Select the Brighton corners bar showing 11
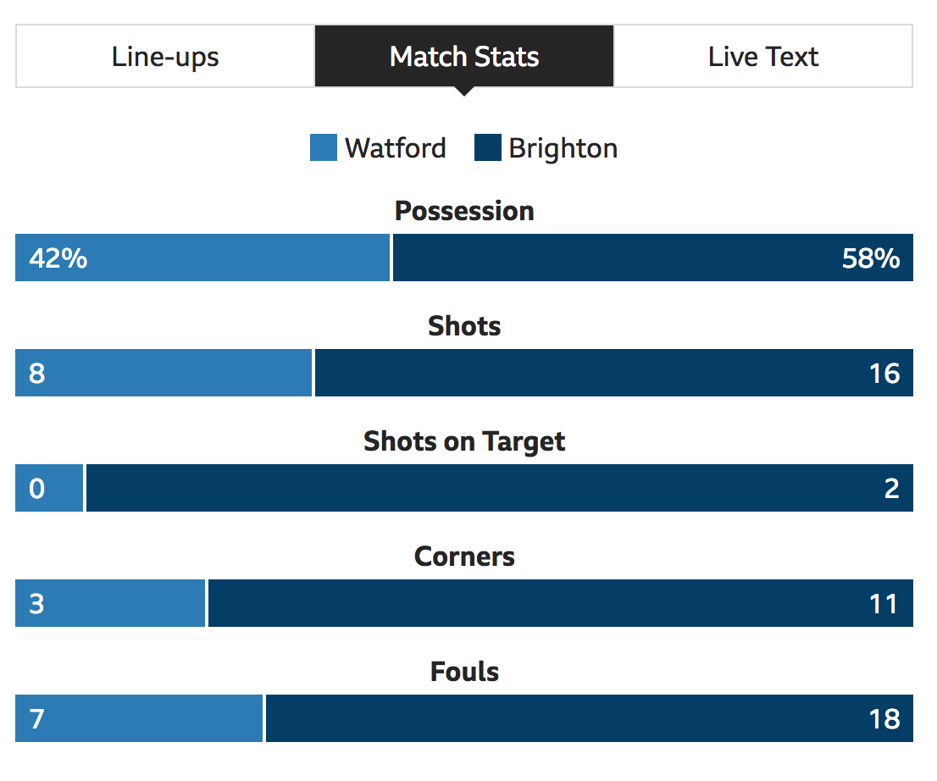The image size is (937, 781). click(x=561, y=603)
